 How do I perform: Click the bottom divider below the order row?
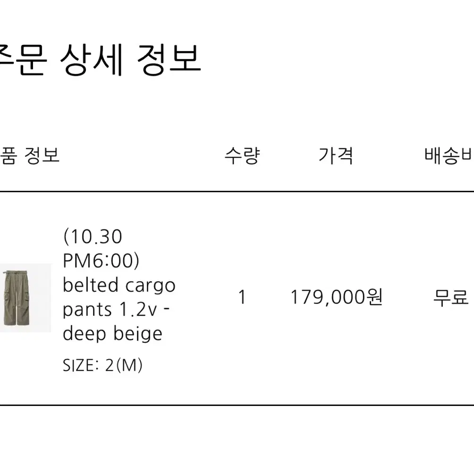237,405
